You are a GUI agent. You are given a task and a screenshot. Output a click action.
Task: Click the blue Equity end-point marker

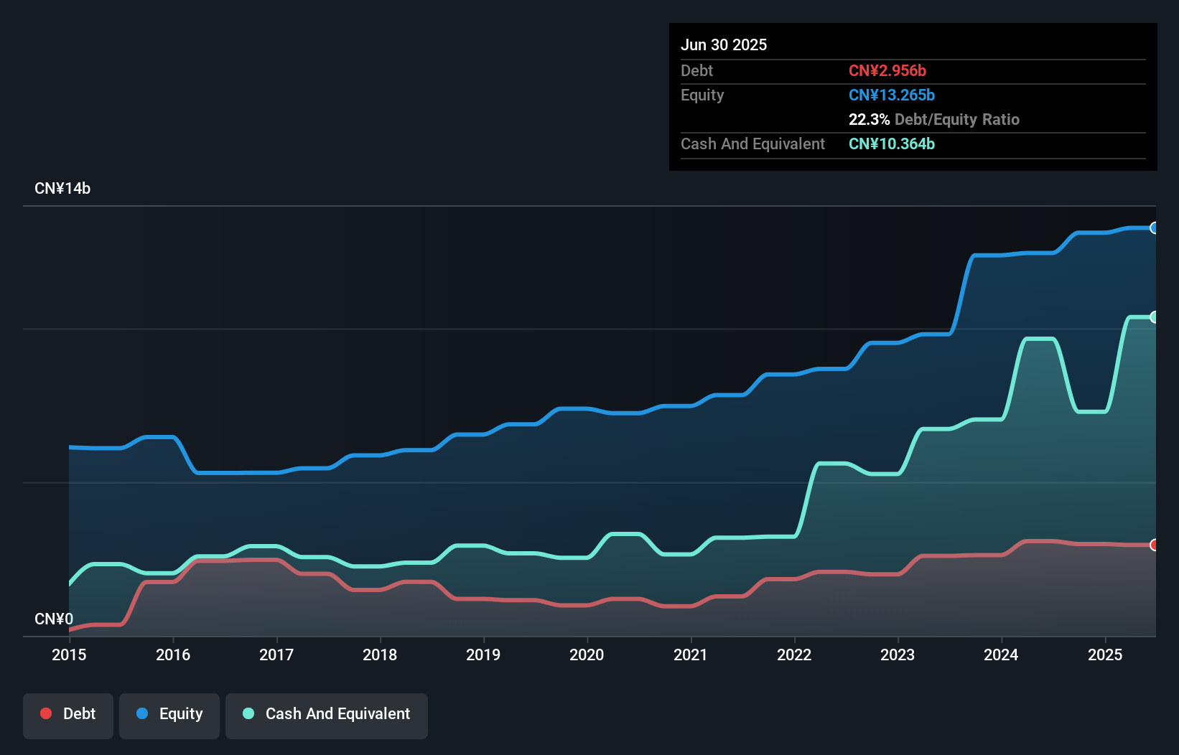1155,228
